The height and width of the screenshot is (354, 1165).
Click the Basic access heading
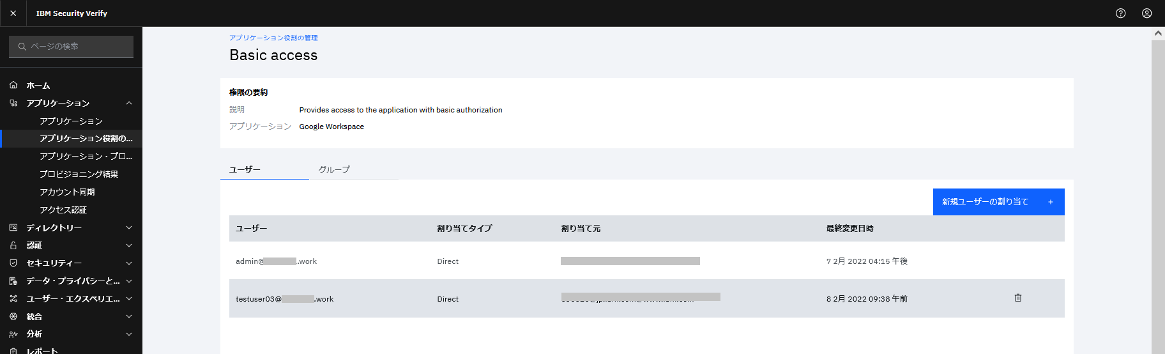point(273,55)
